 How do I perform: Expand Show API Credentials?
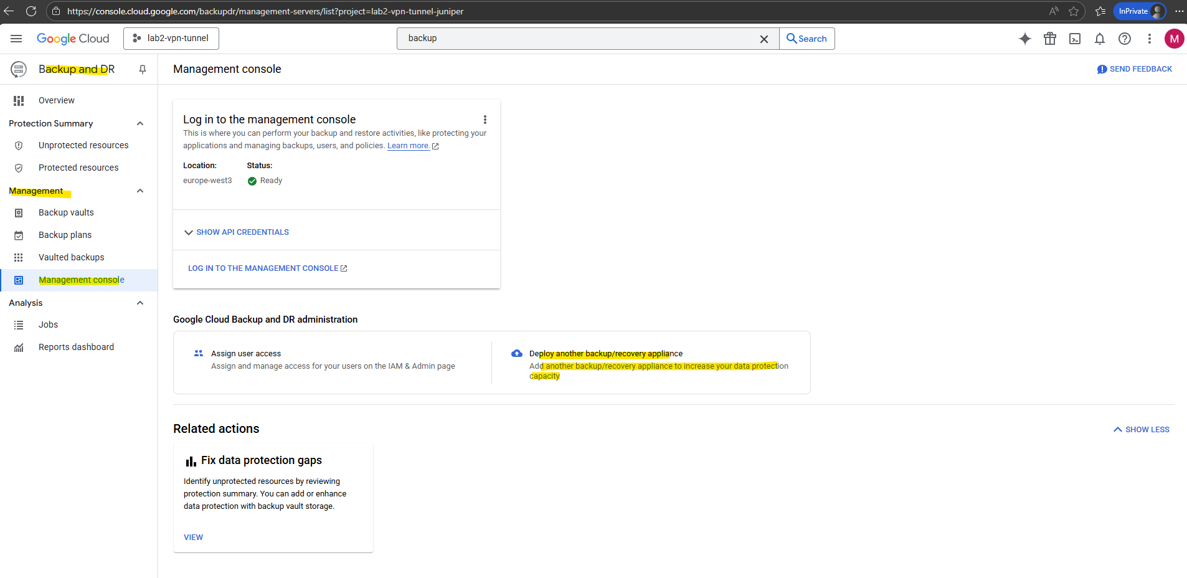(237, 232)
